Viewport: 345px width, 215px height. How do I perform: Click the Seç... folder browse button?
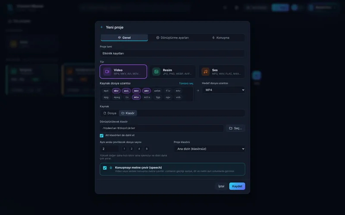235,128
